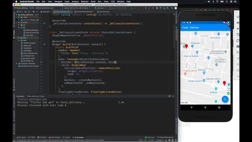Tap Android recents button in phone navbar
The height and width of the screenshot is (142, 252).
(x=219, y=107)
